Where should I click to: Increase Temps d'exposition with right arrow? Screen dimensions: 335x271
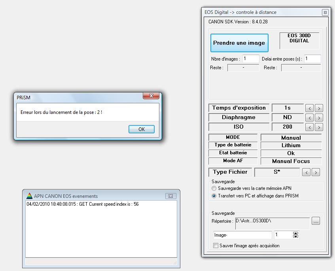point(319,108)
